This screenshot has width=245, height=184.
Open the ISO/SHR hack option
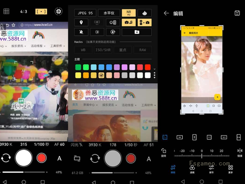coord(103,50)
